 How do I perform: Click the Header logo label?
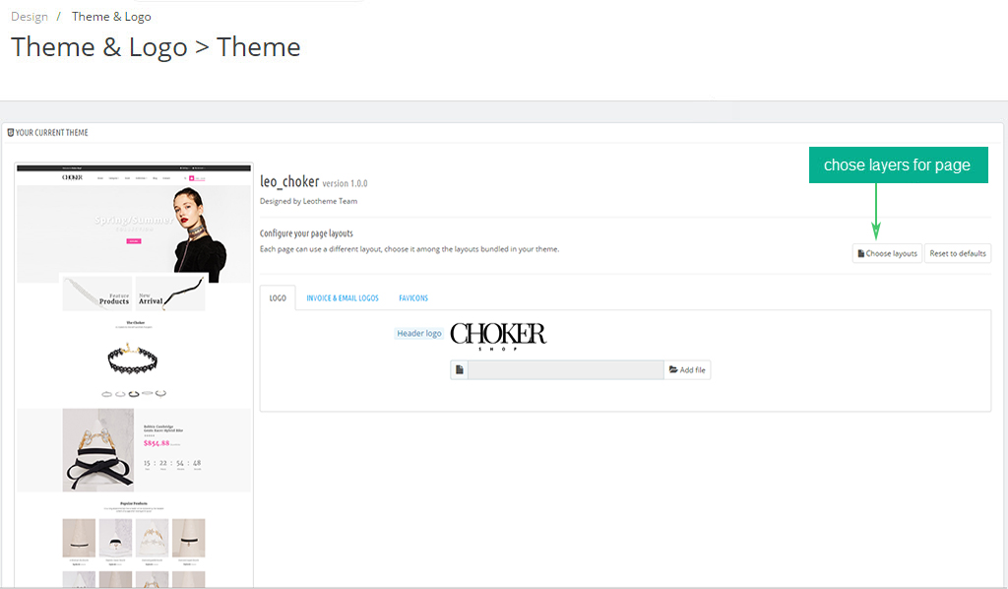[419, 333]
